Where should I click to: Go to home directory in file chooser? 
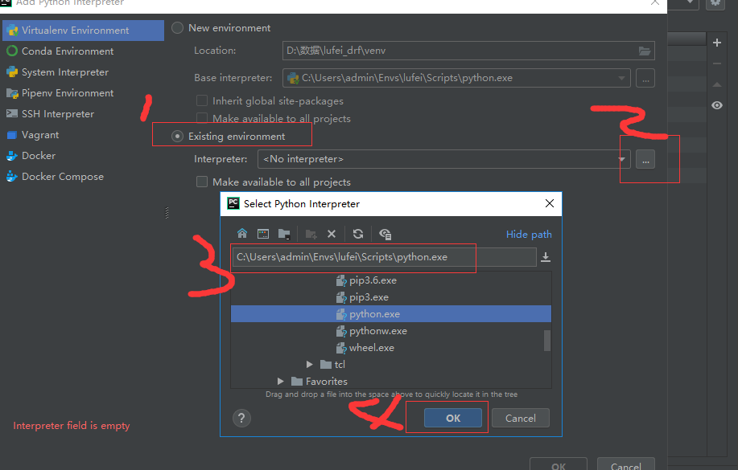(x=242, y=233)
